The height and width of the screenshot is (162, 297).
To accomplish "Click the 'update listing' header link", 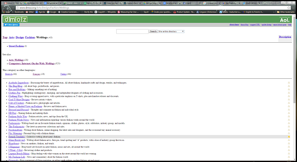I will pos(267,25).
